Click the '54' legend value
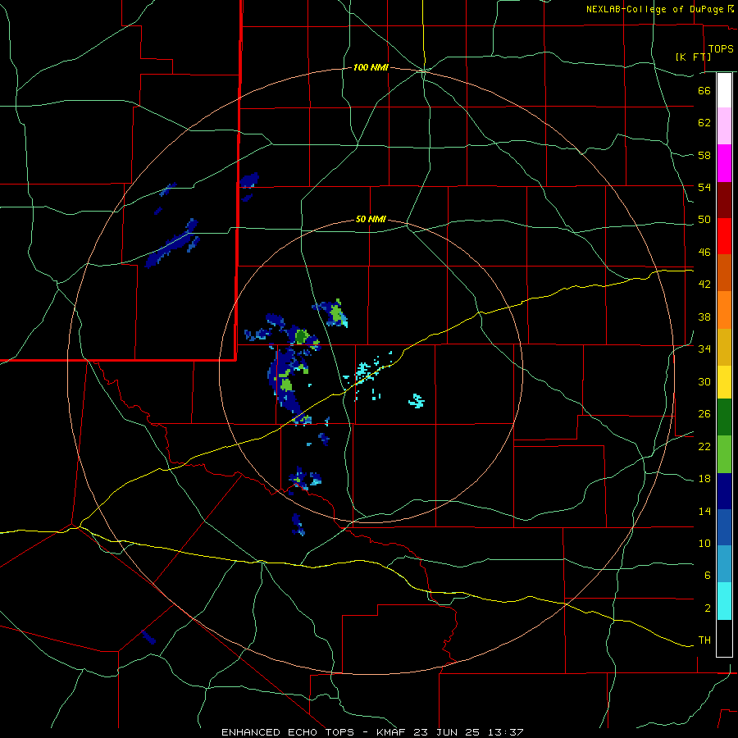 704,187
